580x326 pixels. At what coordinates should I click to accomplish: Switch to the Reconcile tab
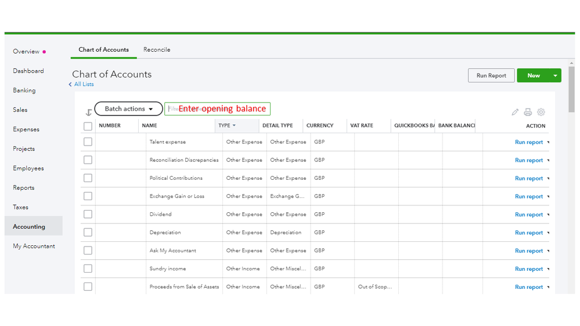coord(157,49)
